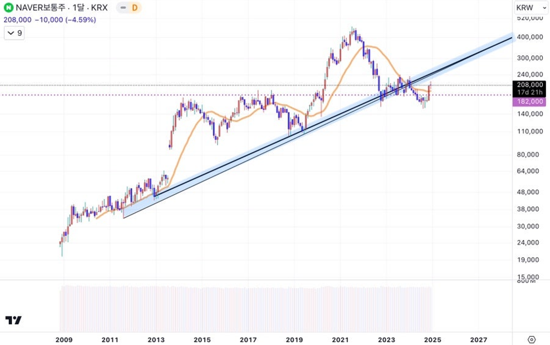The image size is (550, 345).
Task: Click the 2017 label on time axis
Action: [248, 340]
